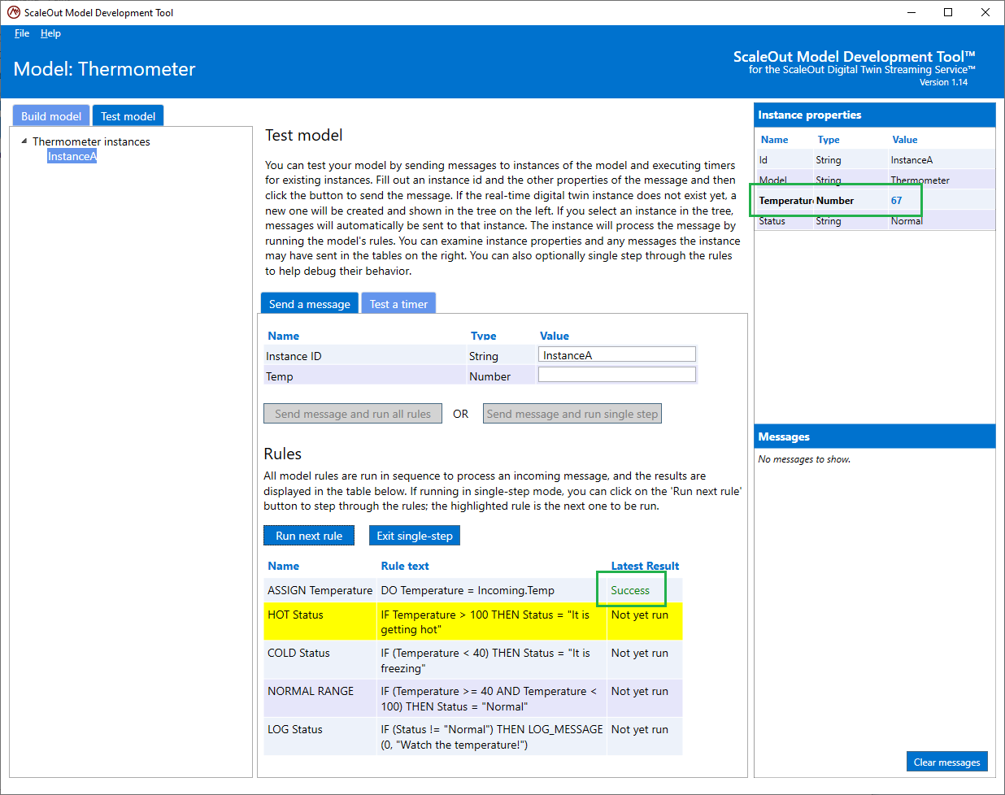Select the highlighted HOT Status rule
This screenshot has width=1005, height=795.
click(473, 622)
